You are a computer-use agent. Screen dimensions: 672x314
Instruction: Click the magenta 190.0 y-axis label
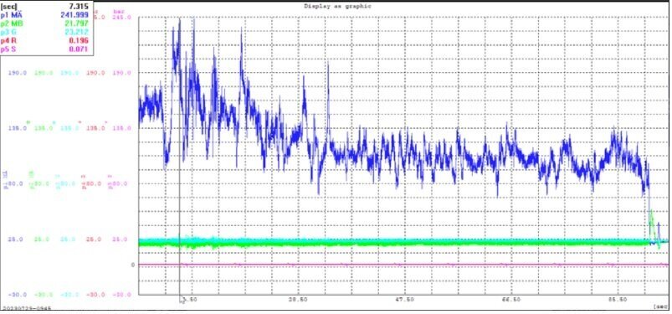click(x=121, y=73)
